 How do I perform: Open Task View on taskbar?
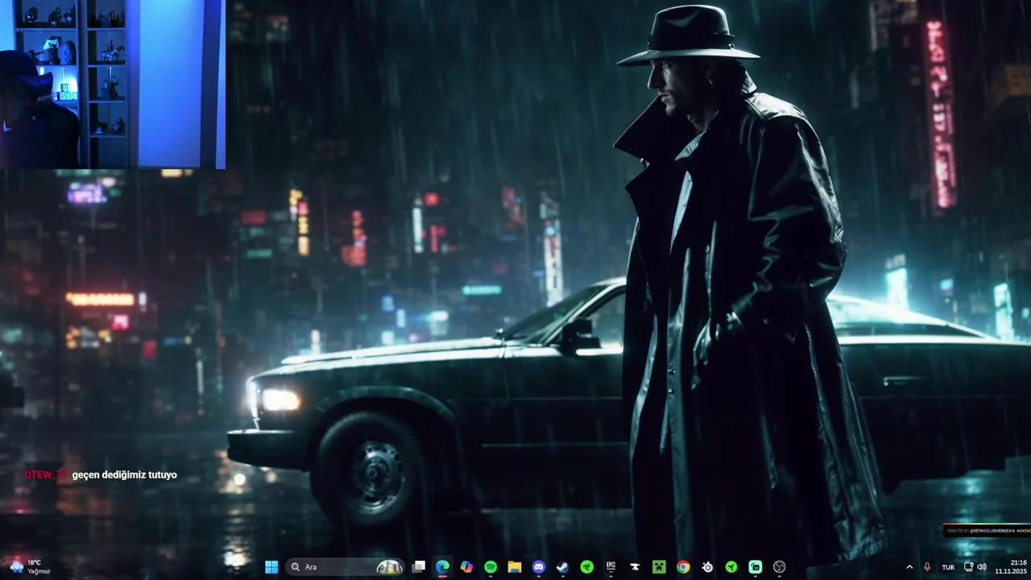tap(419, 567)
